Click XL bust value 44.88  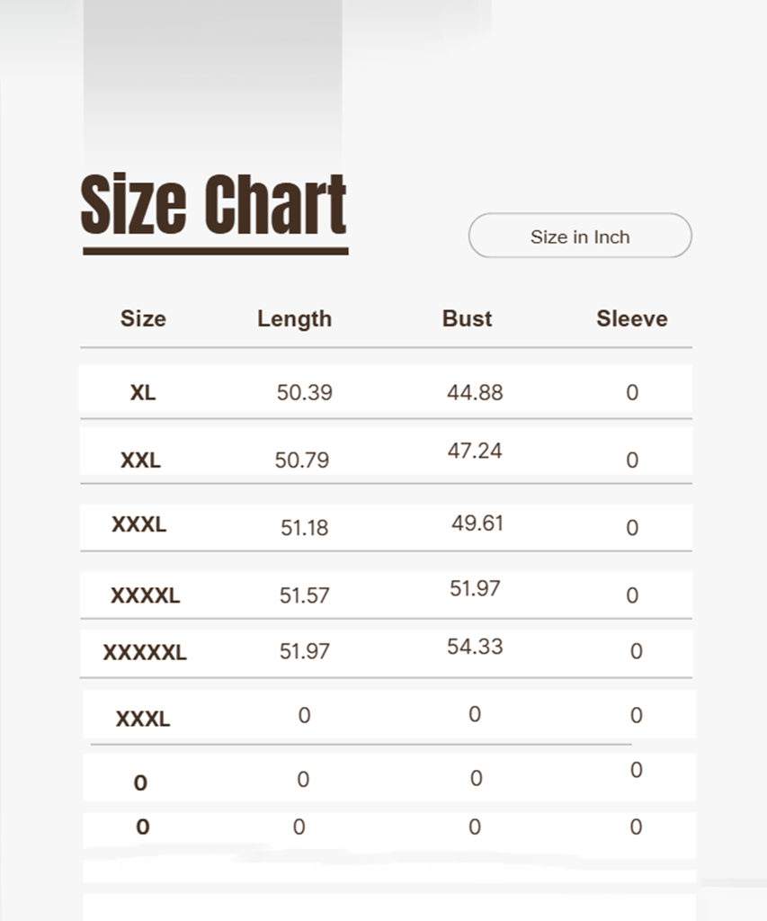pyautogui.click(x=475, y=392)
